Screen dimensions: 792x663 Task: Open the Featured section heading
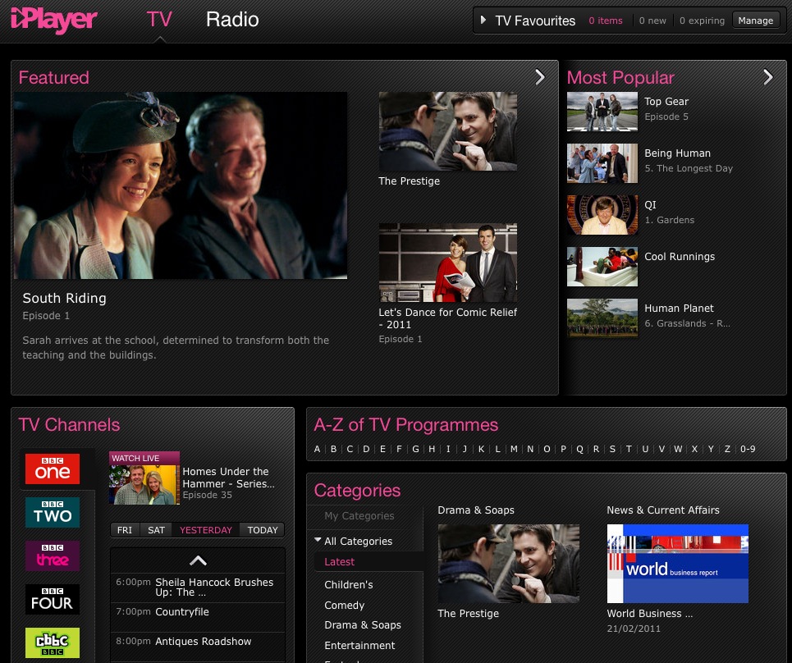[x=53, y=77]
